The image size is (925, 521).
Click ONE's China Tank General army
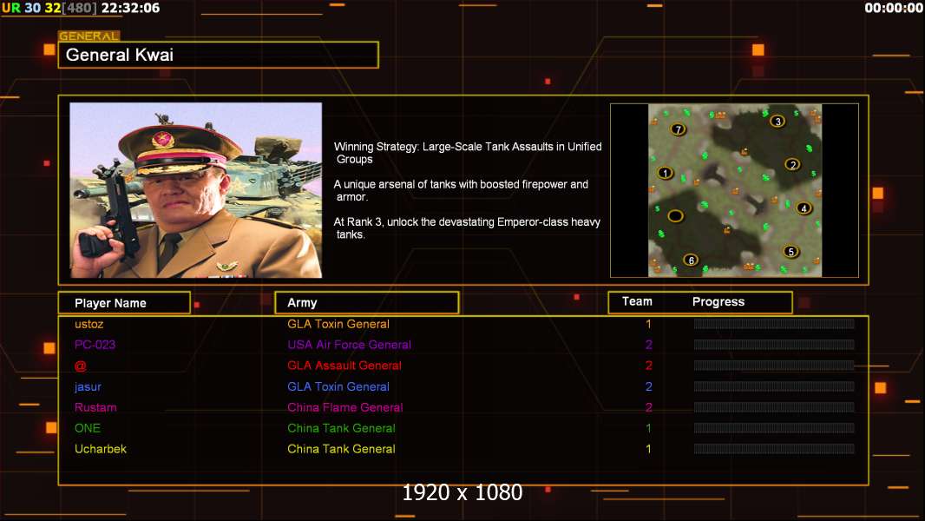(x=341, y=428)
